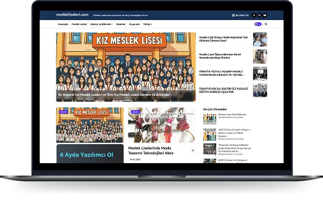This screenshot has width=323, height=201.
Task: Click the large Kız Meslek Lisesi hero image
Action: 126,67
